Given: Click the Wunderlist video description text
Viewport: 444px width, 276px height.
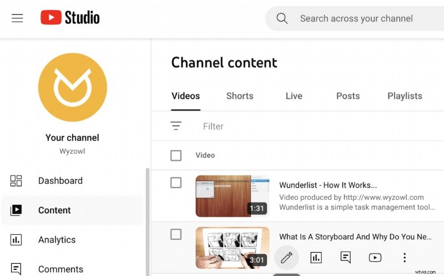Looking at the screenshot, I should [x=357, y=202].
